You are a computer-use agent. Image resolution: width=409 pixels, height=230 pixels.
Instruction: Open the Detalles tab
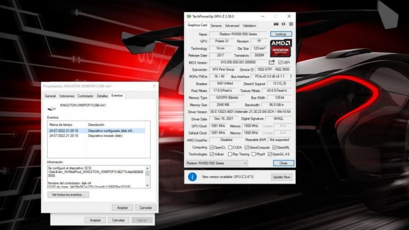click(x=102, y=96)
